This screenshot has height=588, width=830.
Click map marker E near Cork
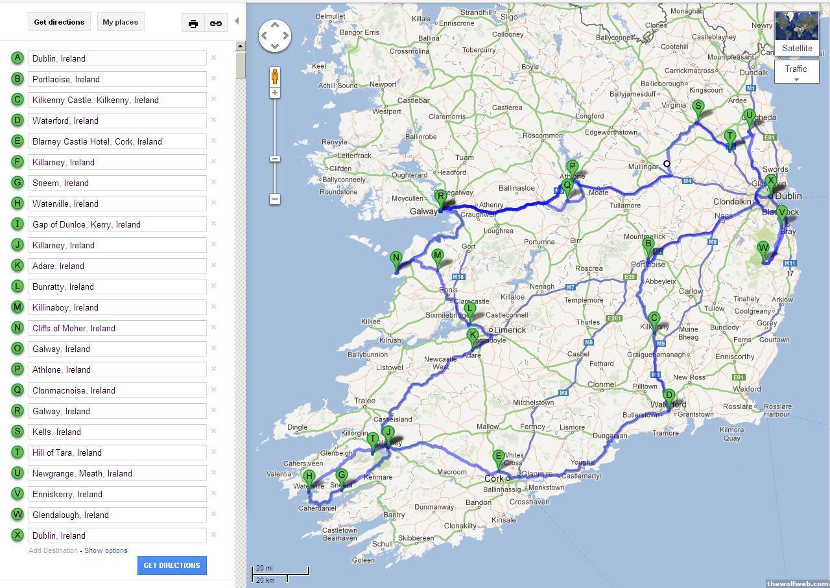click(498, 458)
